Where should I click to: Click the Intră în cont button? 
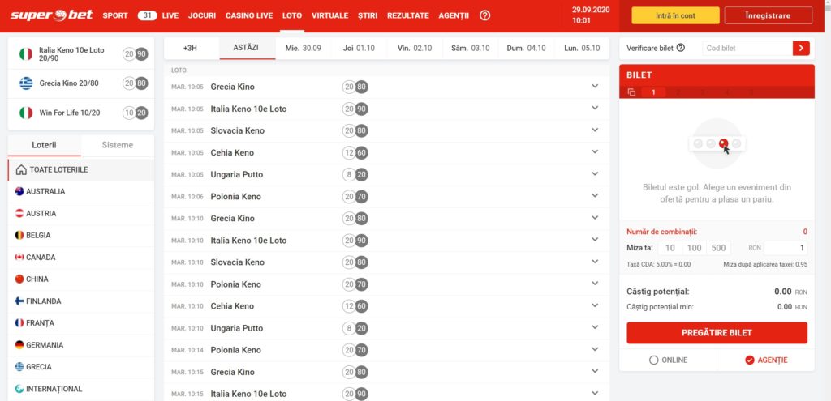(x=675, y=15)
